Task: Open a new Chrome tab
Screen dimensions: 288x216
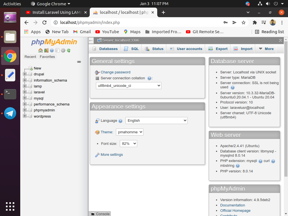Action: tap(163, 12)
